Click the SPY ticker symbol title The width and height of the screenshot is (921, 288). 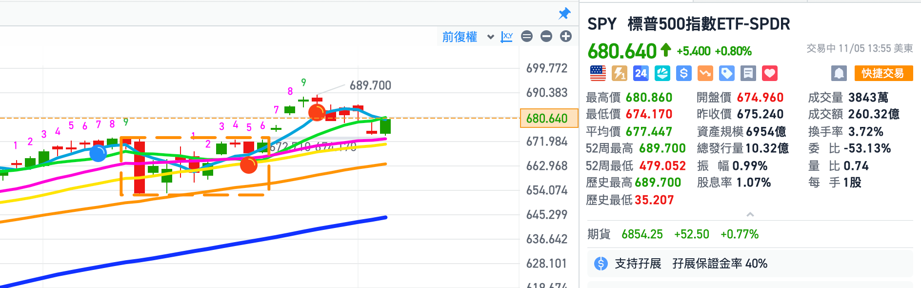pyautogui.click(x=602, y=24)
